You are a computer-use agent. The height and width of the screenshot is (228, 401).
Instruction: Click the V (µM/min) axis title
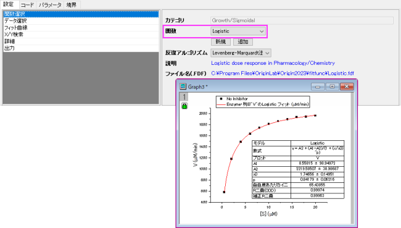195,155
